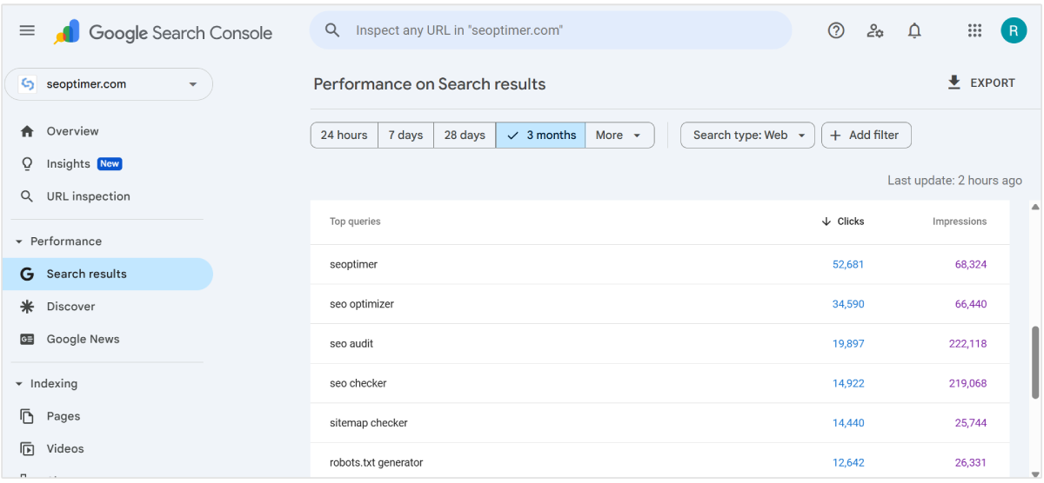Toggle the 3 months date range
Screen dimensions: 1044x483
coord(541,135)
